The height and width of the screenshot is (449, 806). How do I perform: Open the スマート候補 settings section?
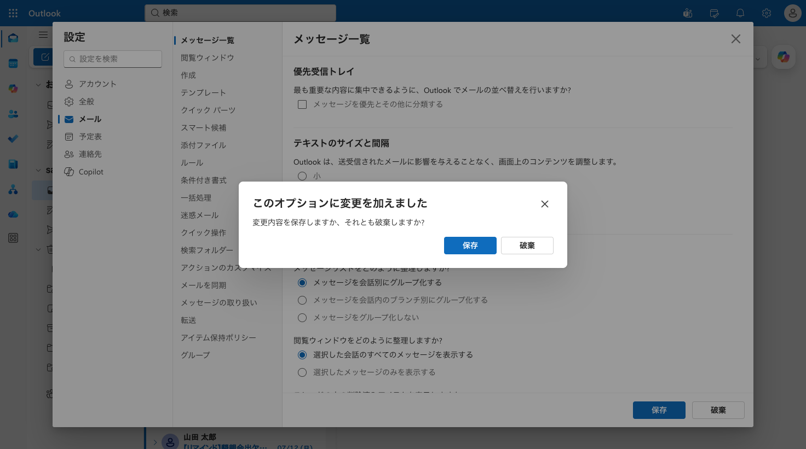[204, 128]
